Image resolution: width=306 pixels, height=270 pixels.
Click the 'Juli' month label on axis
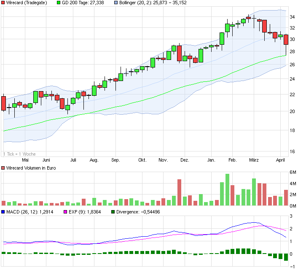[73, 160]
